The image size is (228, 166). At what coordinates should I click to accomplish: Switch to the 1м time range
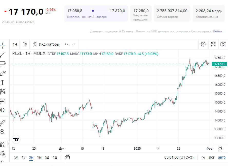pos(39,157)
